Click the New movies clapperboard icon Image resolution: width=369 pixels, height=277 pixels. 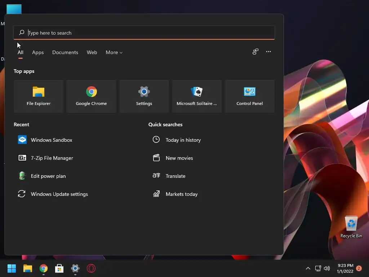pos(156,158)
